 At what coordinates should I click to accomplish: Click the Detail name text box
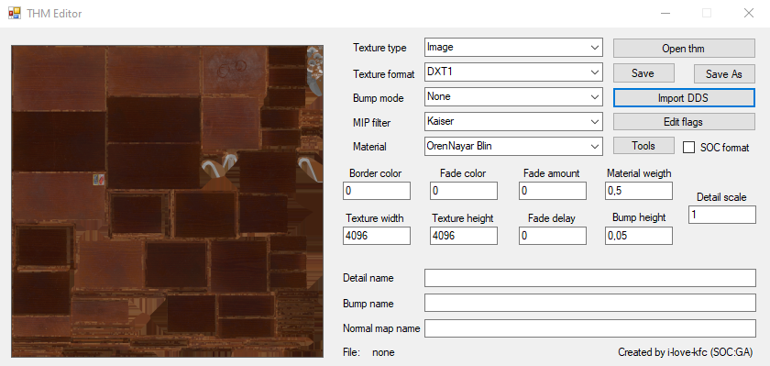tap(589, 278)
